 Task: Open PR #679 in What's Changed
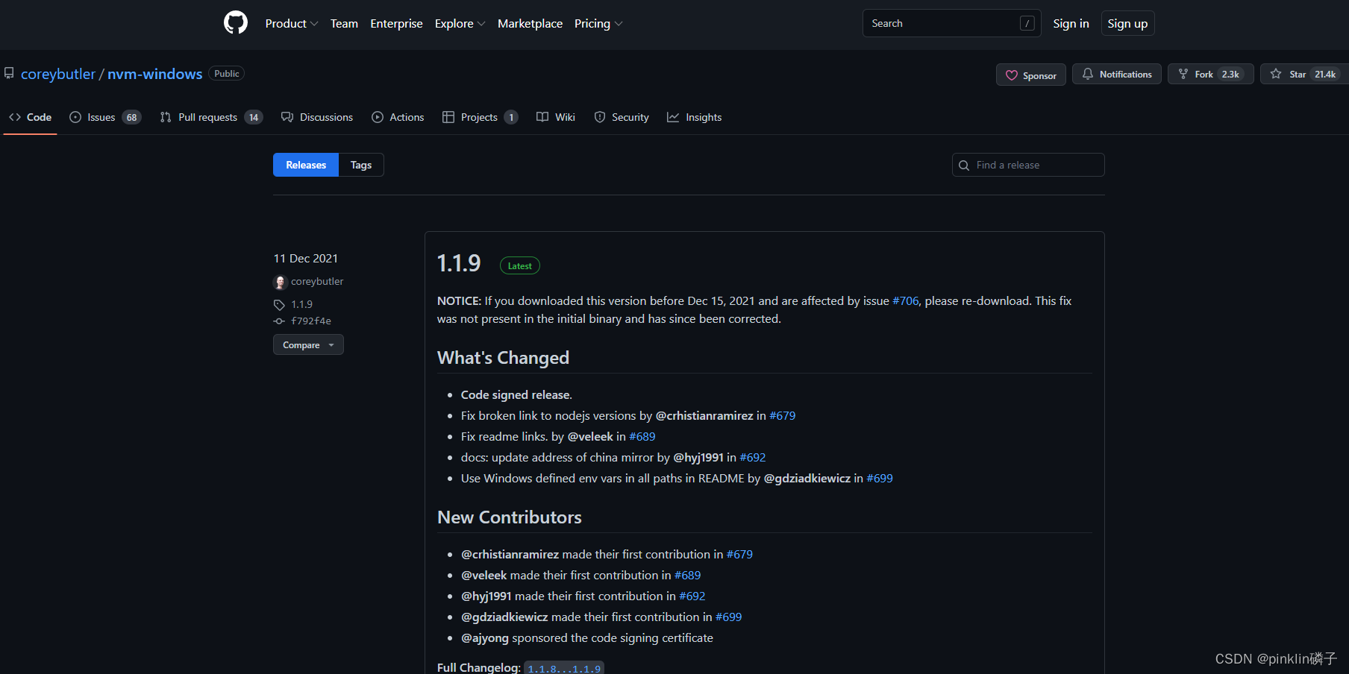coord(783,415)
